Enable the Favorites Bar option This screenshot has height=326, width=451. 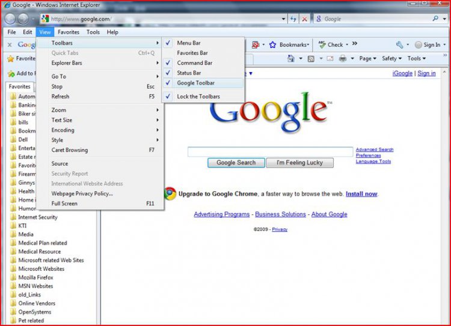[203, 53]
